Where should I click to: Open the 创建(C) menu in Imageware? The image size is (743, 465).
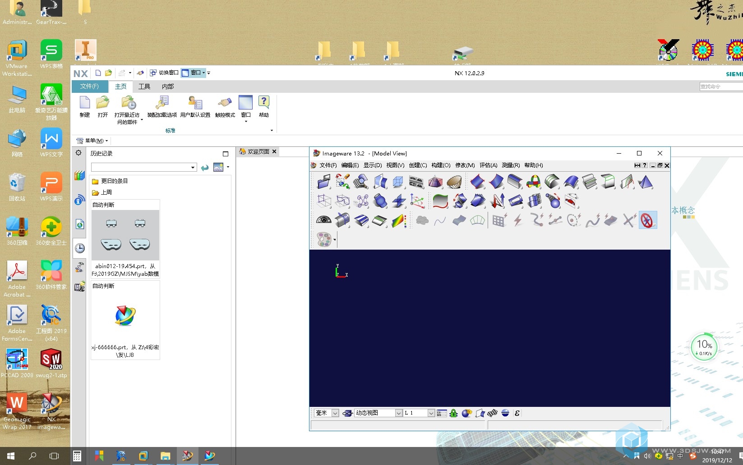pos(418,165)
